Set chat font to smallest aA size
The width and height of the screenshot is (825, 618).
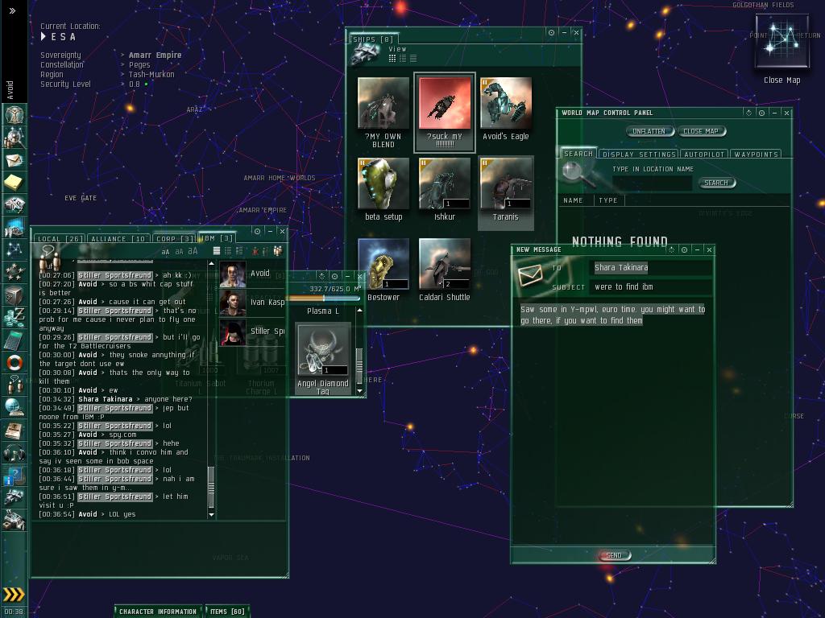[166, 252]
